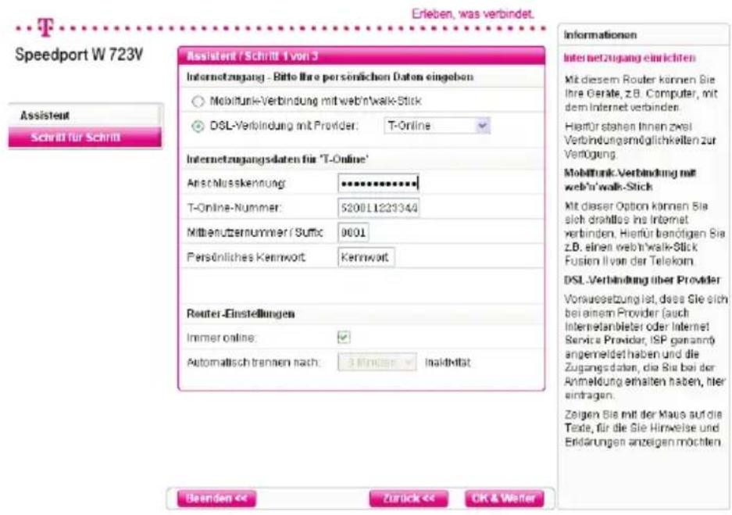The image size is (732, 515).
Task: Click the Anschlusskennung label
Action: point(236,184)
